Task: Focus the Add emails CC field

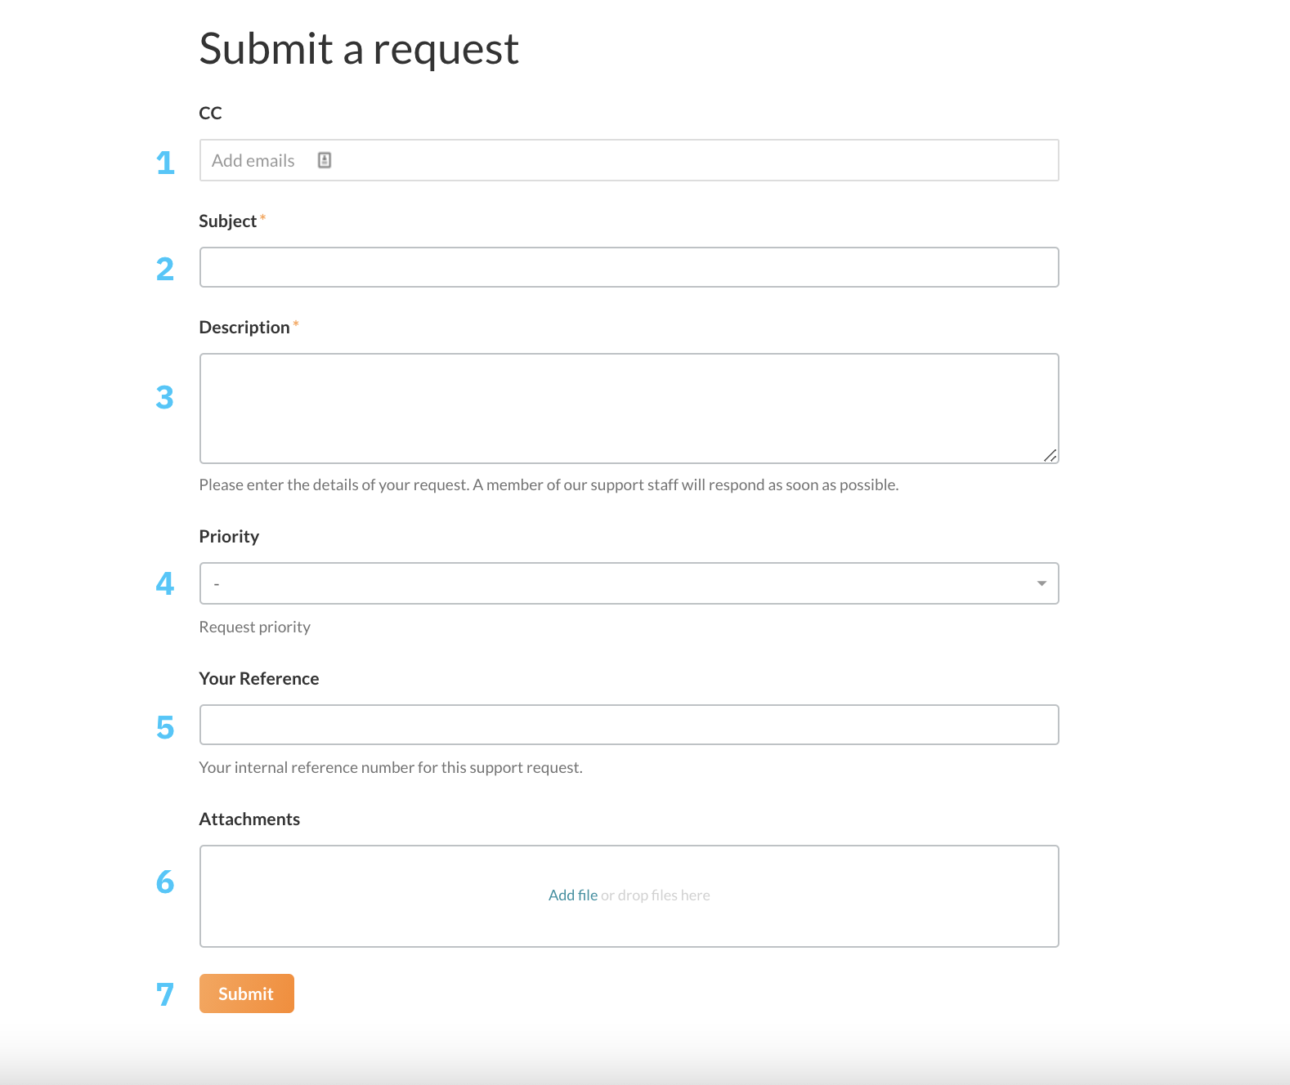Action: (x=629, y=160)
